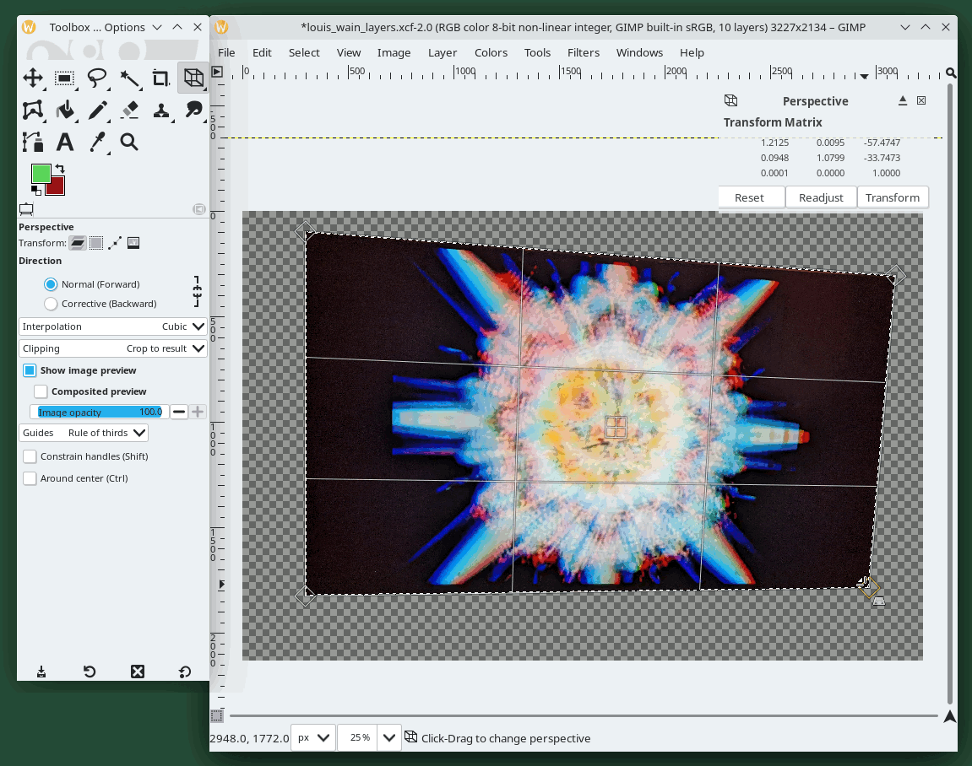Select the Text tool
This screenshot has width=972, height=766.
(x=64, y=143)
